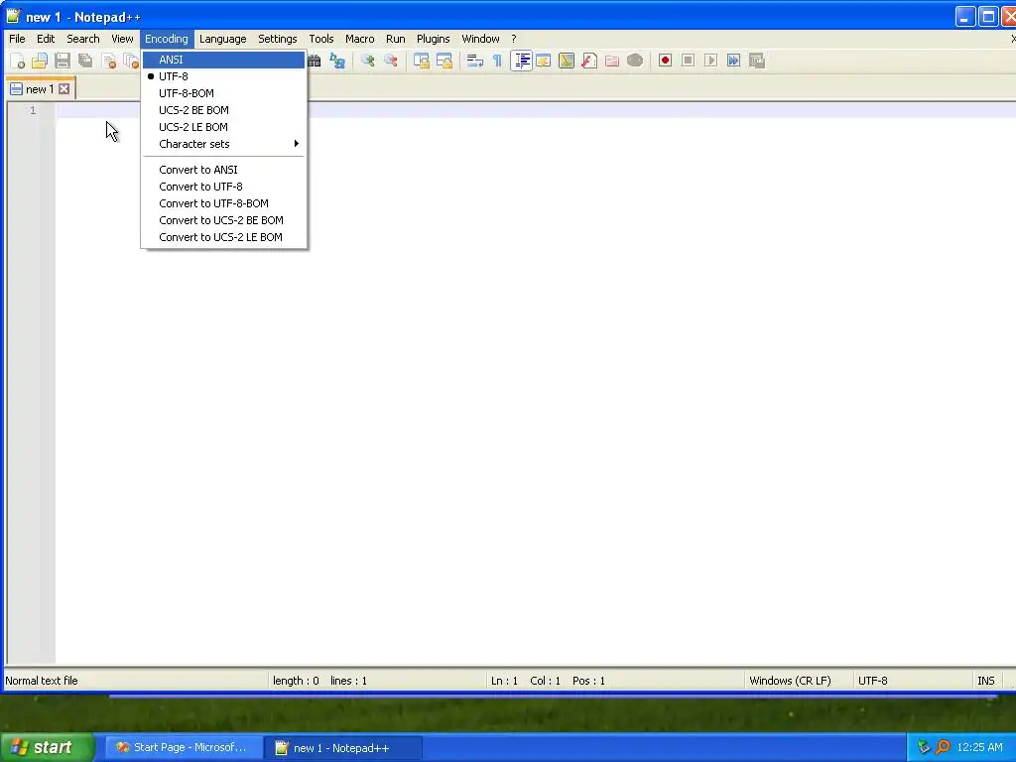
Task: Click Windows (CR LF) in status bar
Action: (790, 681)
